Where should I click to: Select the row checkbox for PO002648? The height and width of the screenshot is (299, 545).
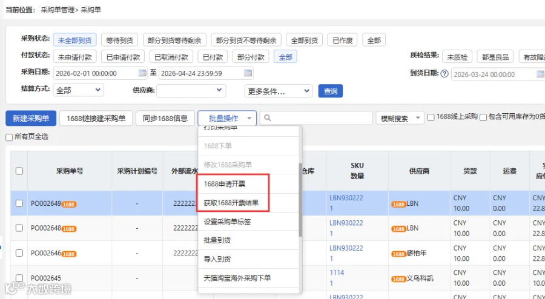pyautogui.click(x=19, y=228)
